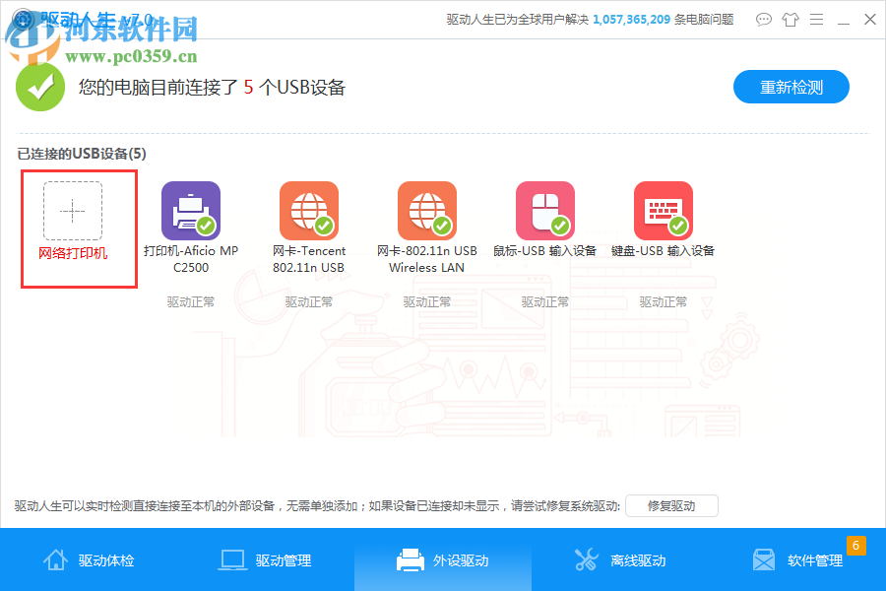The width and height of the screenshot is (886, 591).
Task: Click the 802.11n USB Wireless LAN adapter icon
Action: point(426,210)
